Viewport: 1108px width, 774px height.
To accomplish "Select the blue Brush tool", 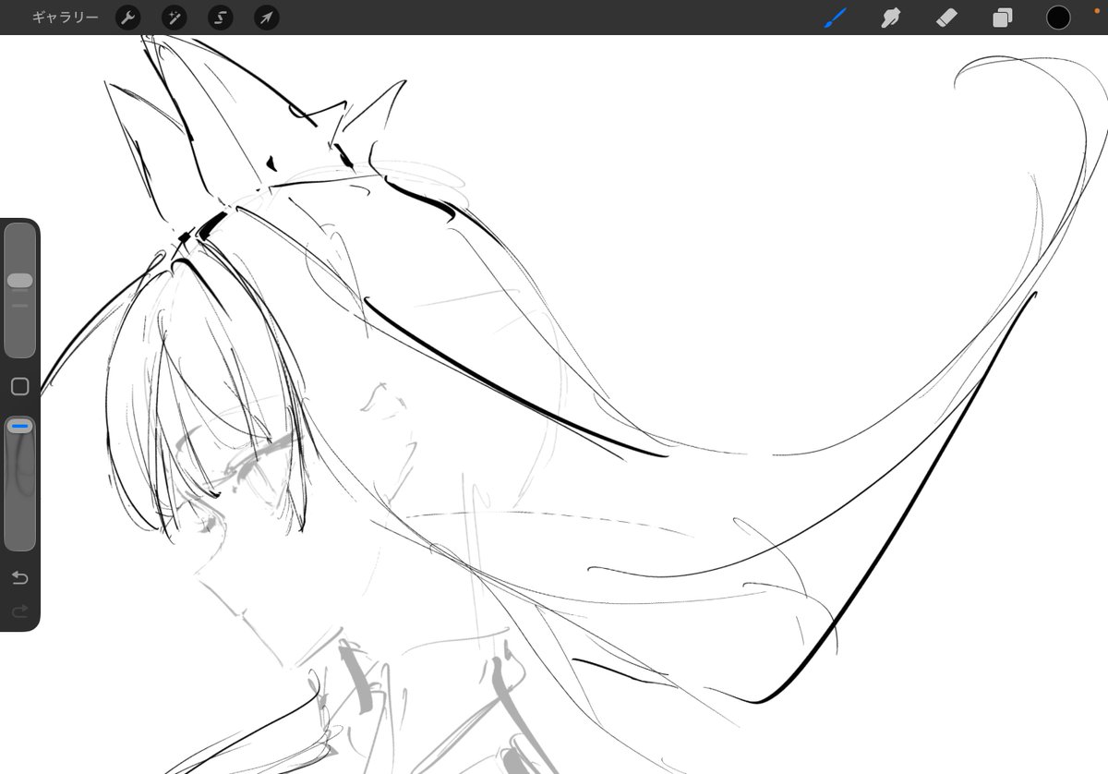I will 836,18.
